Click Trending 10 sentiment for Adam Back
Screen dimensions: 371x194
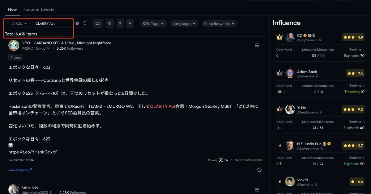point(355,92)
